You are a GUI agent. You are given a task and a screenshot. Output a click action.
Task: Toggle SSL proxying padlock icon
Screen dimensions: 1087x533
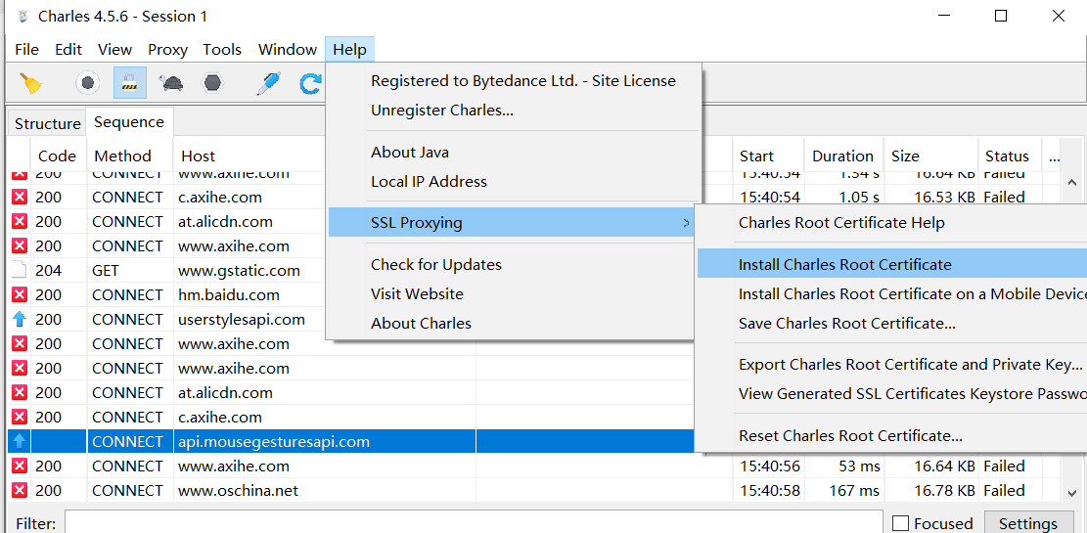129,83
